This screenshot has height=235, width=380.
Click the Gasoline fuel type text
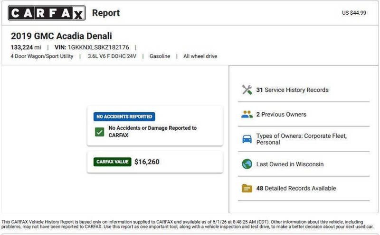coord(160,56)
